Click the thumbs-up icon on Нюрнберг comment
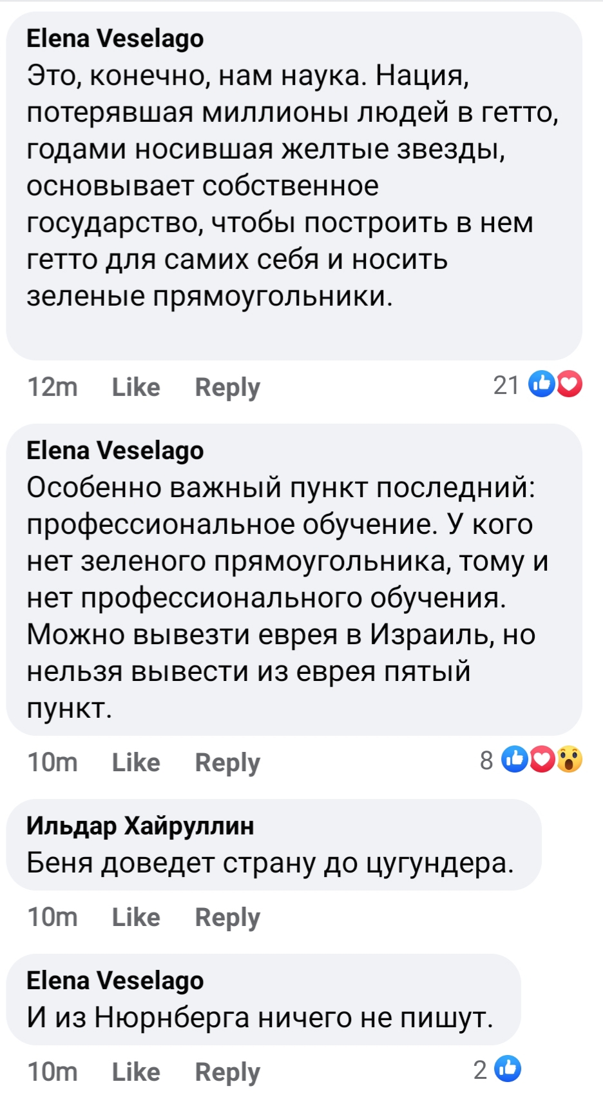 (x=508, y=1069)
